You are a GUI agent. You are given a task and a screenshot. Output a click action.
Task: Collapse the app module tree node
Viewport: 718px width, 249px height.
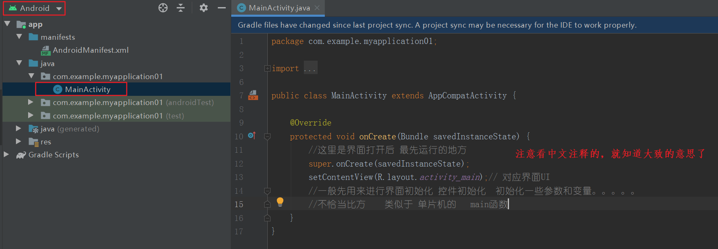tap(7, 24)
